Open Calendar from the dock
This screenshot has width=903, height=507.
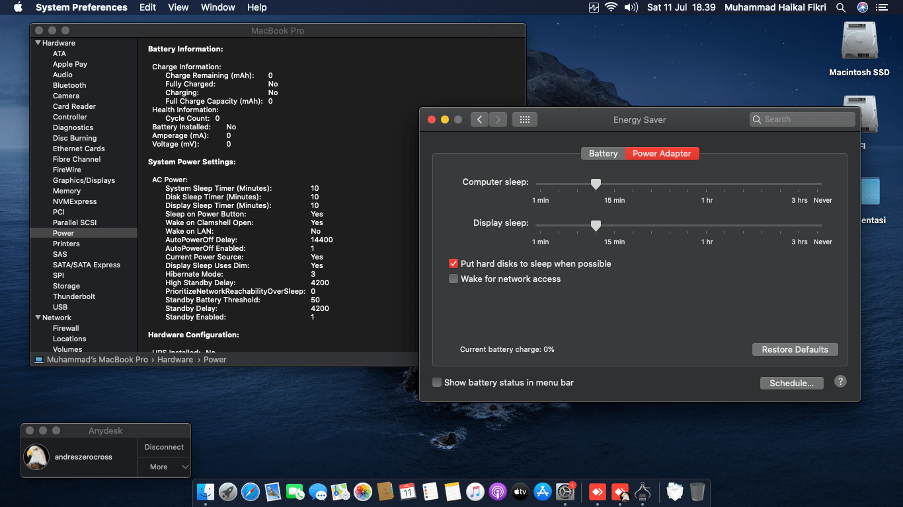click(408, 492)
